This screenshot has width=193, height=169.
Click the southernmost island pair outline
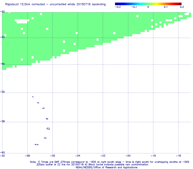pos(37,145)
